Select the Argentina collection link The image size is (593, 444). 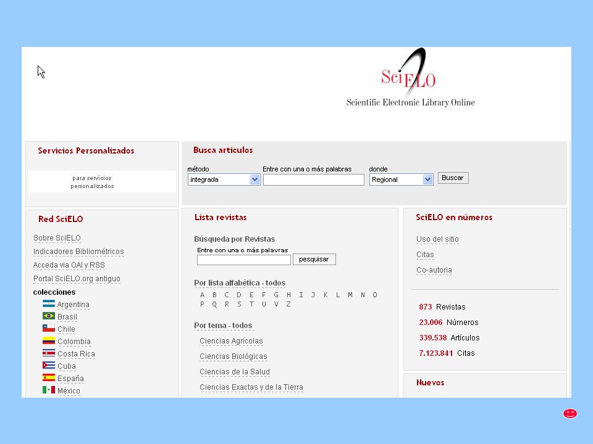pyautogui.click(x=74, y=304)
